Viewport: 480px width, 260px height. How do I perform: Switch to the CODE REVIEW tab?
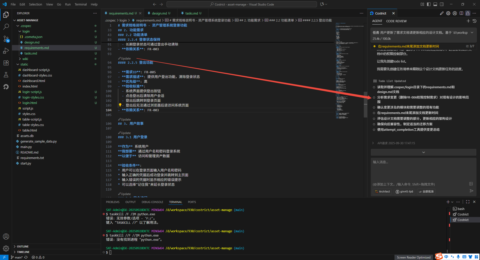tap(396, 21)
